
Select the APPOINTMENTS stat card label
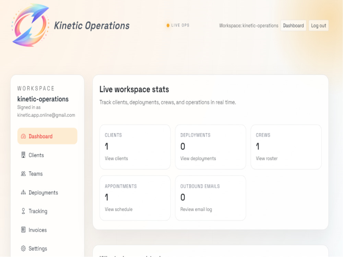click(121, 186)
